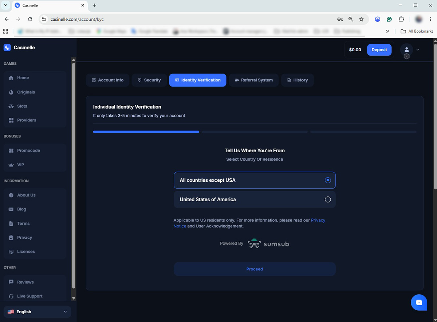
Task: Reload the page with refresh icon
Action: point(30,19)
